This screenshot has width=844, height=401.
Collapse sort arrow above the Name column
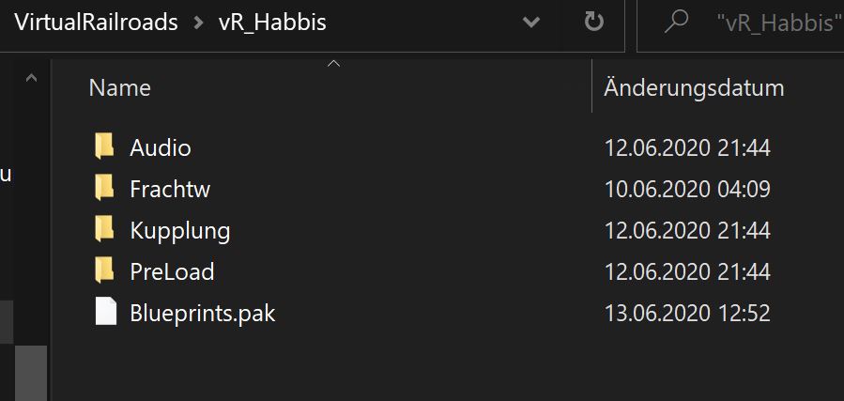point(332,65)
